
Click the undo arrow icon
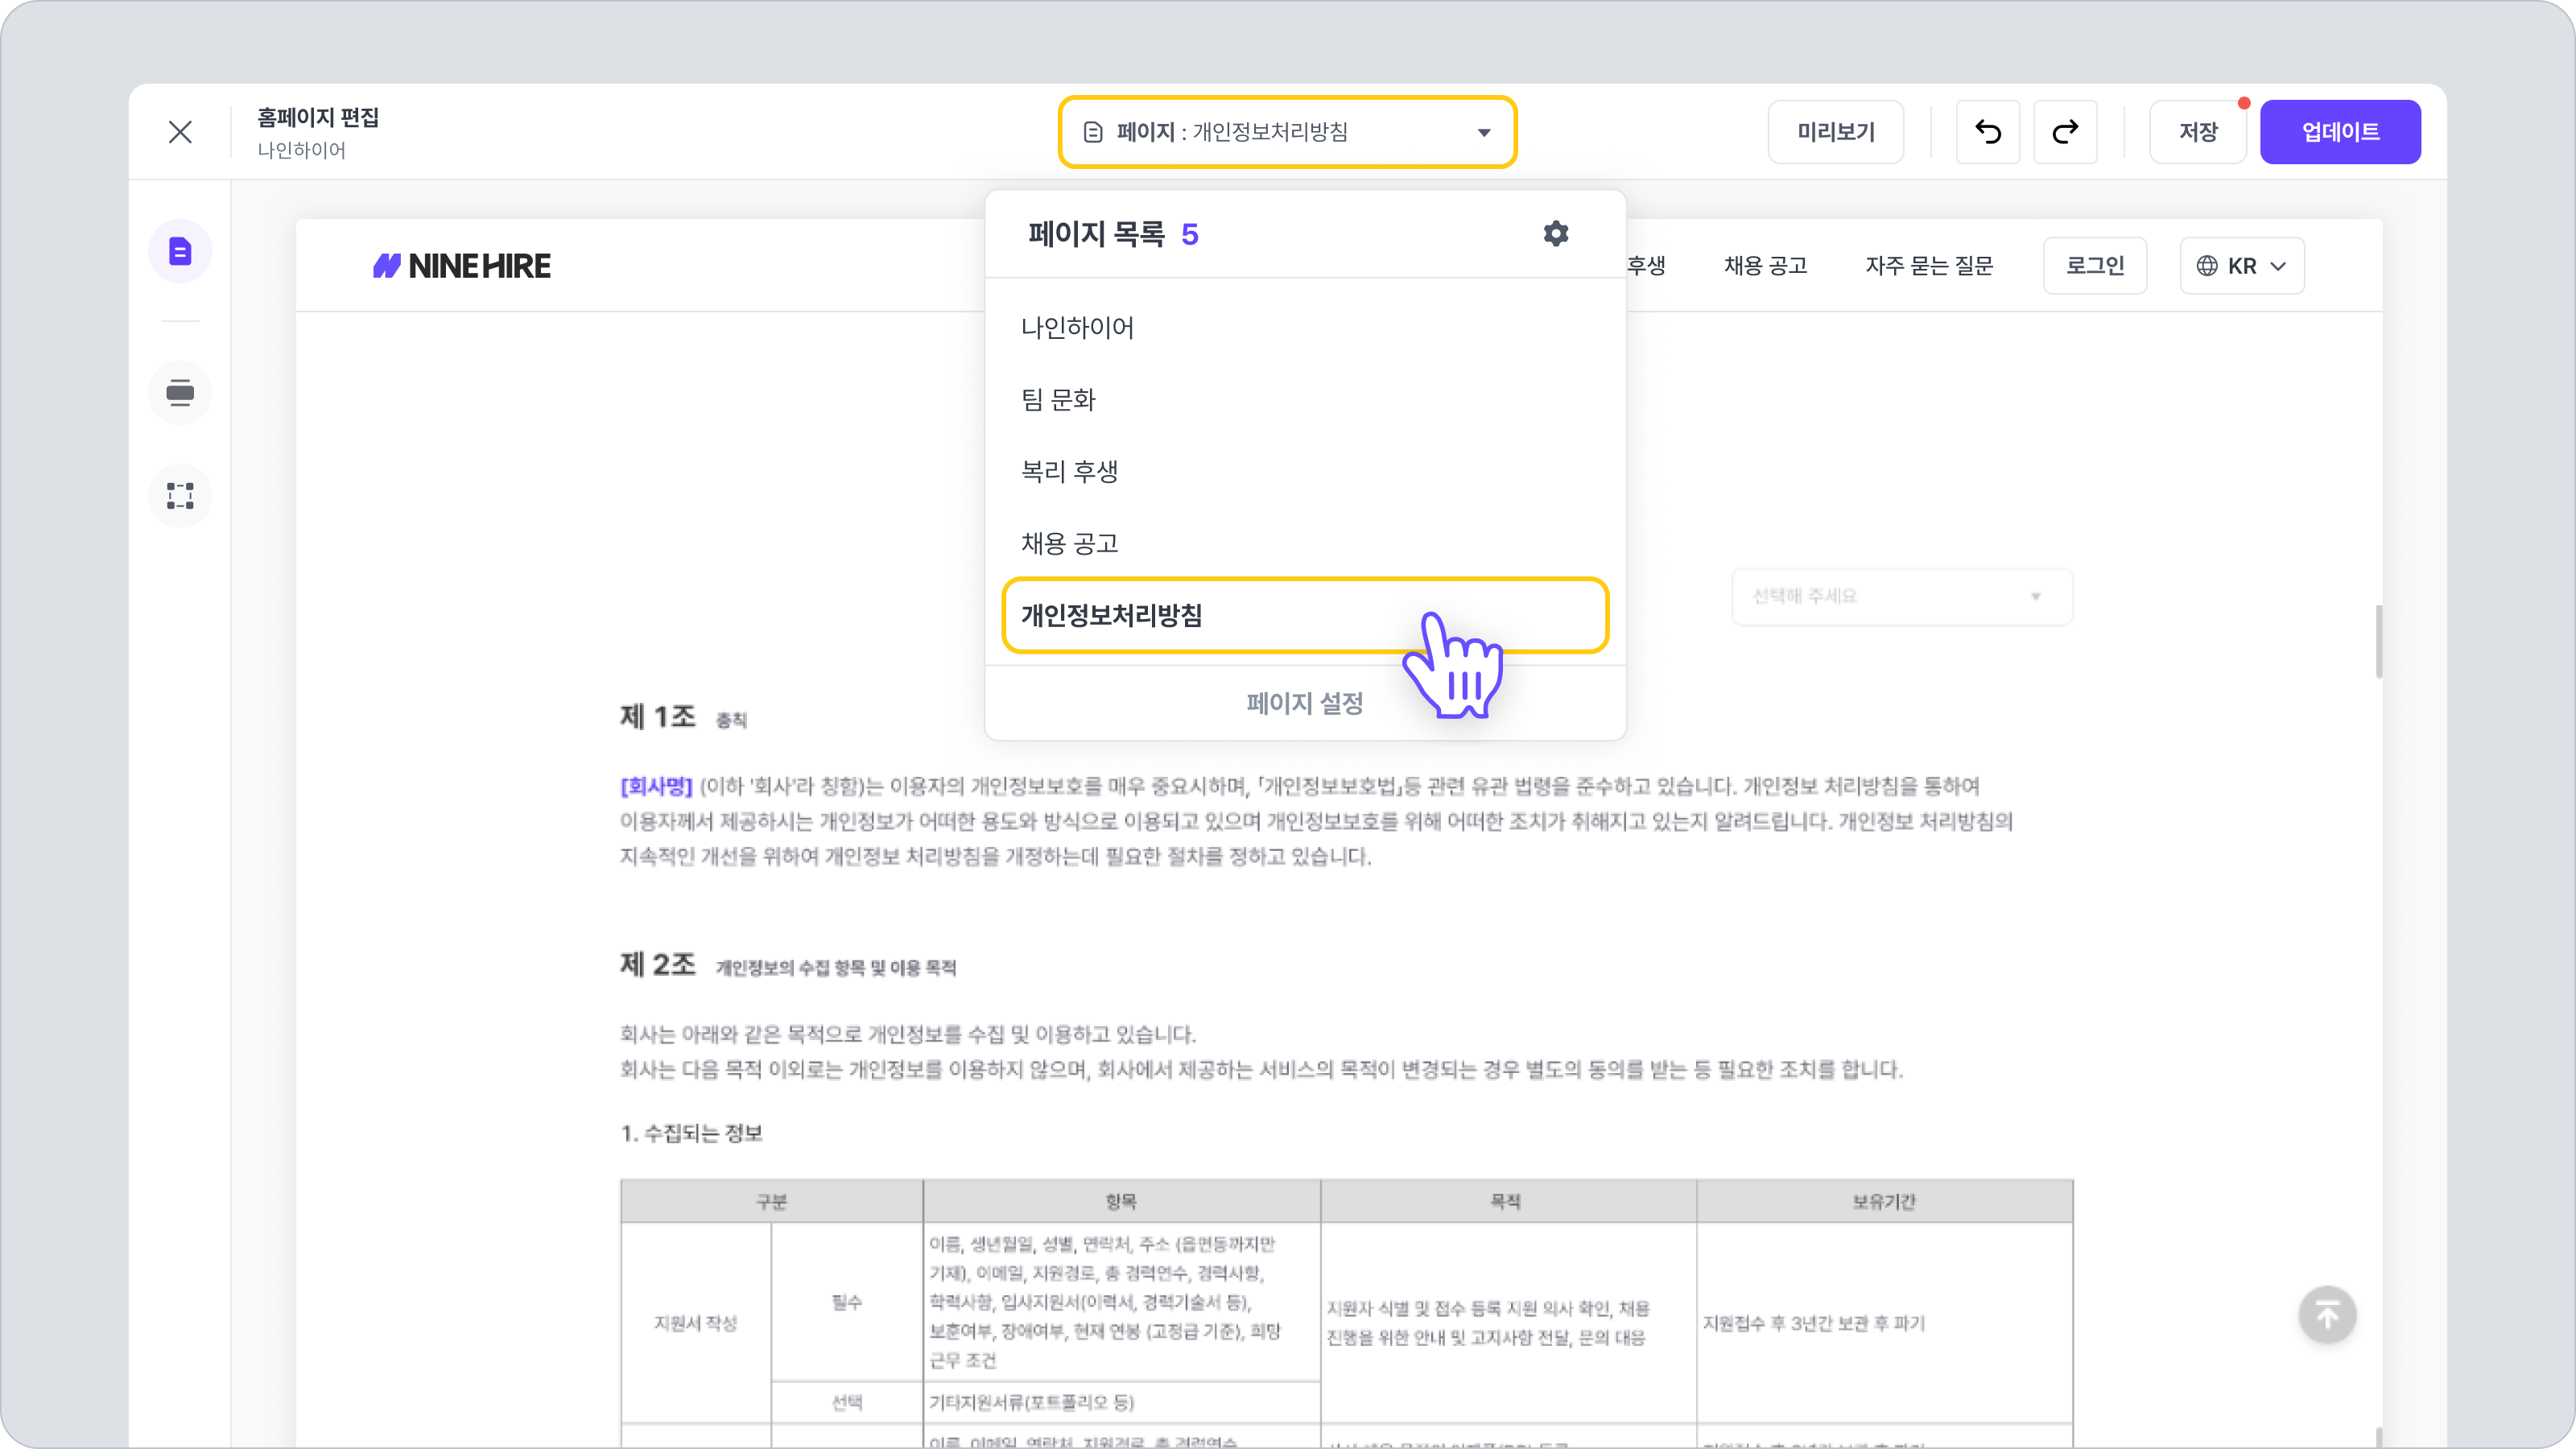click(x=1987, y=132)
